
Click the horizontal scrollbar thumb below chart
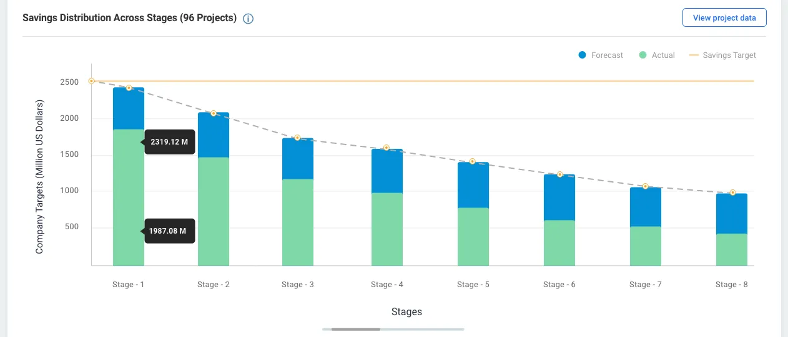[x=355, y=329]
